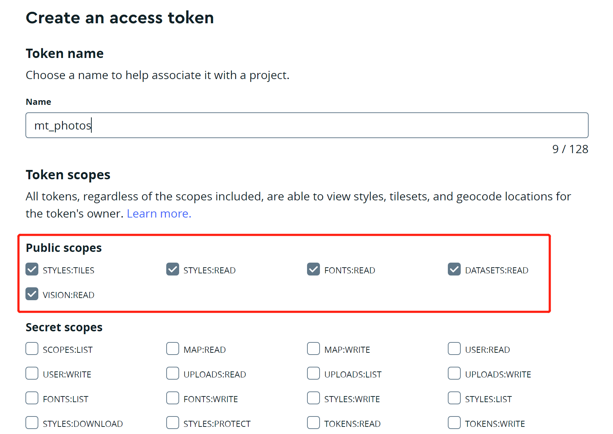
Task: Check the USER:READ checkbox
Action: [x=454, y=348]
